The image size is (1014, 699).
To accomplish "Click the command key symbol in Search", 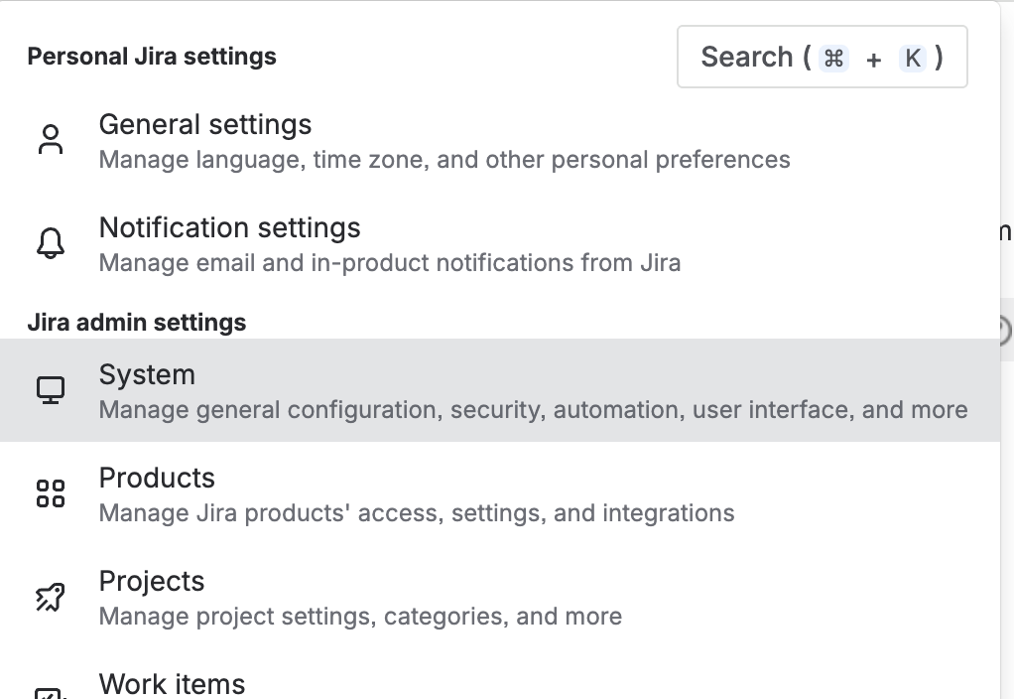I will (834, 58).
